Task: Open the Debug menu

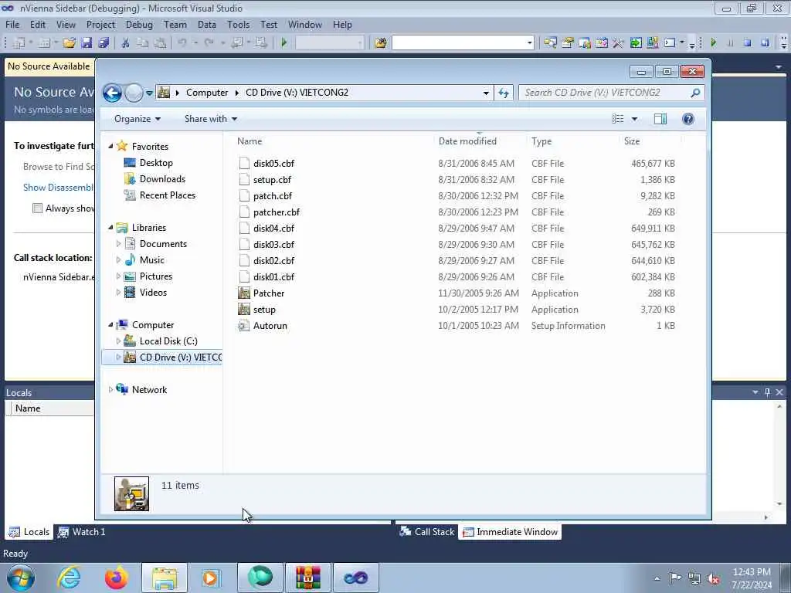Action: (x=139, y=25)
